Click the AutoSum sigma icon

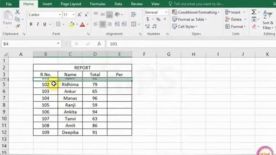pos(254,12)
